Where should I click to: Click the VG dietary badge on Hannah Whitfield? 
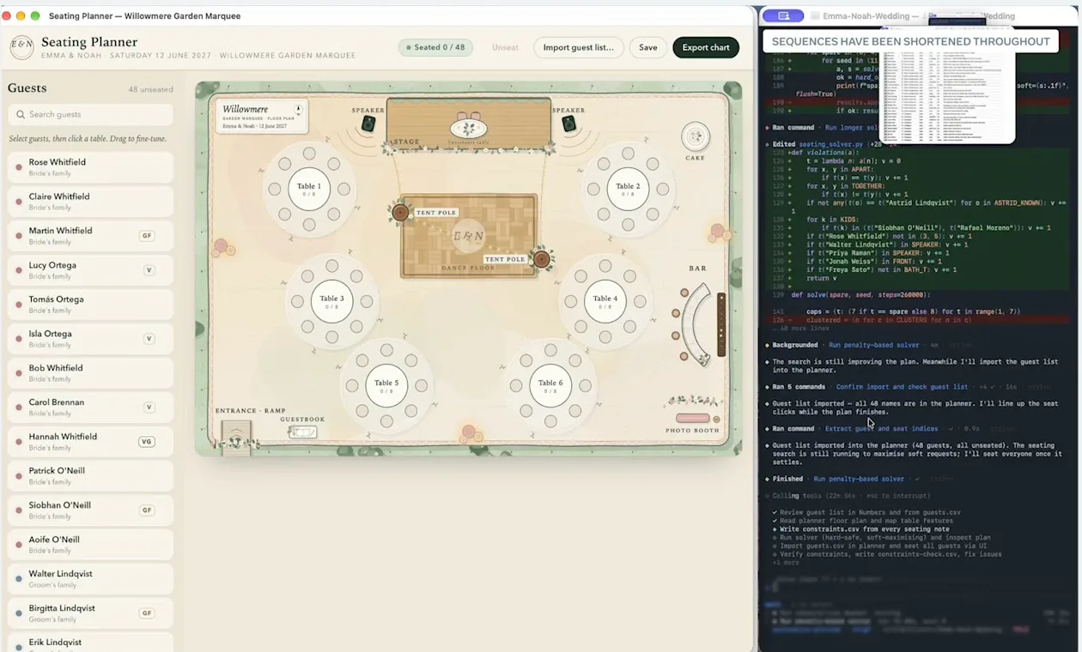point(147,441)
